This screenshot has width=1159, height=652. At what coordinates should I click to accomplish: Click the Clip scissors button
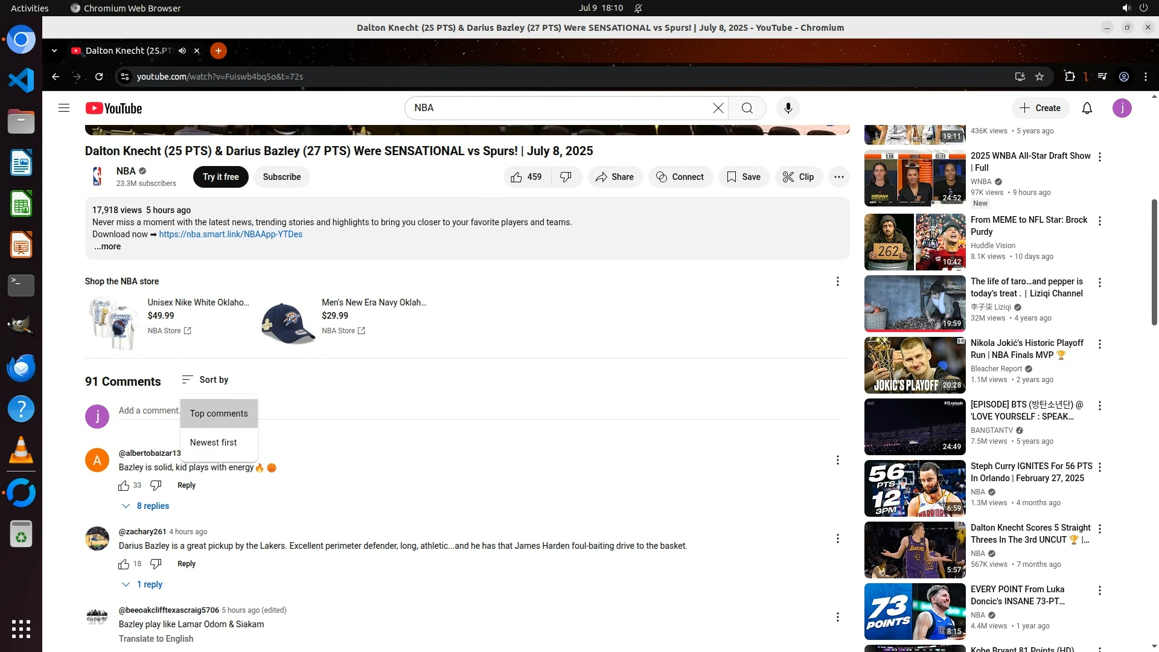click(x=798, y=177)
